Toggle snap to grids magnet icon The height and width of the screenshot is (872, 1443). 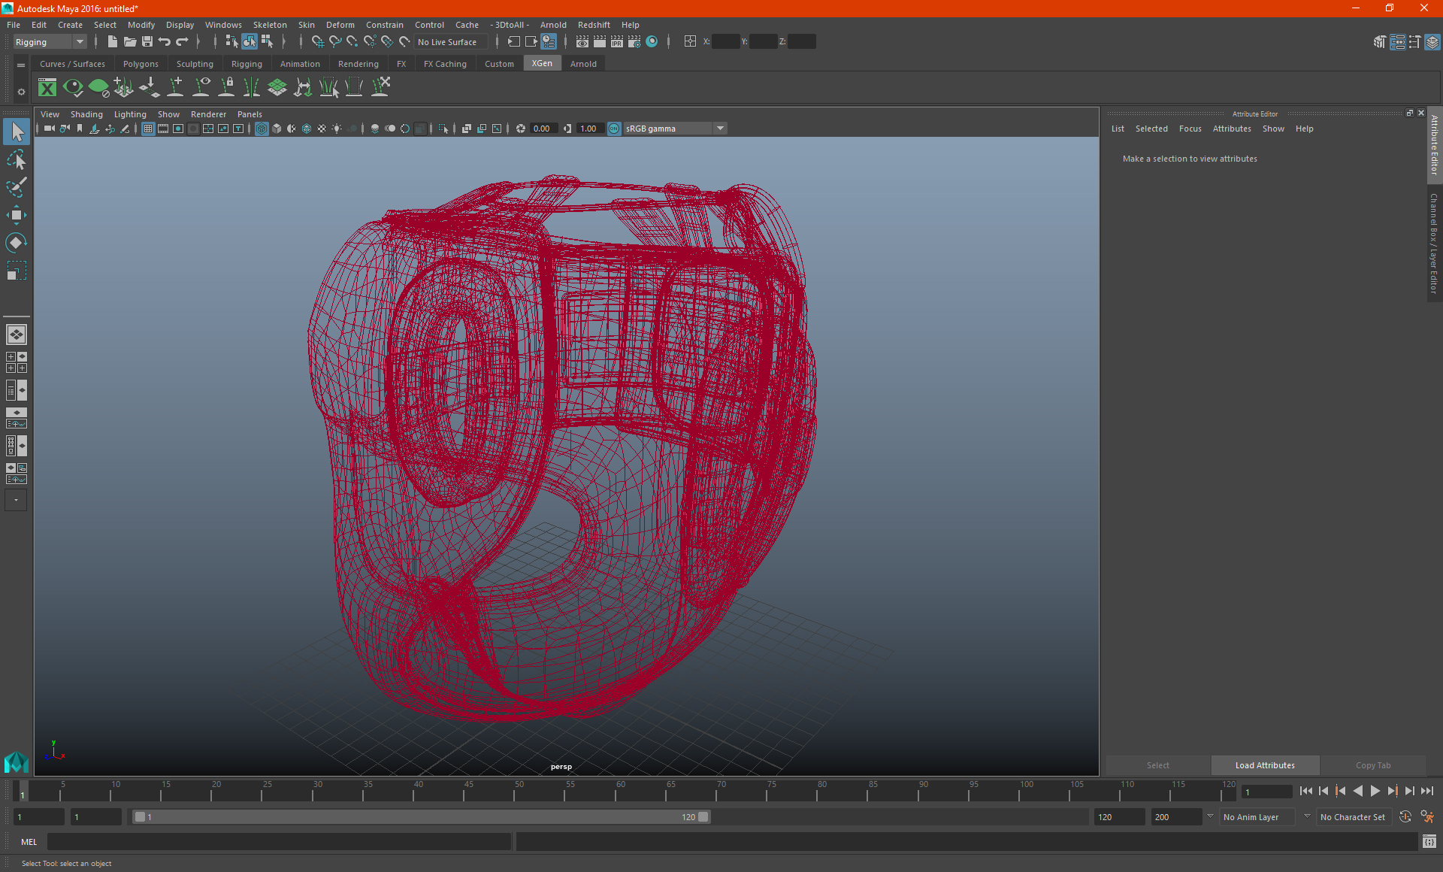[x=318, y=42]
